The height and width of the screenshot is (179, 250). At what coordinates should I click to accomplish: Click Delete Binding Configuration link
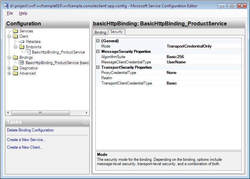[30, 130]
